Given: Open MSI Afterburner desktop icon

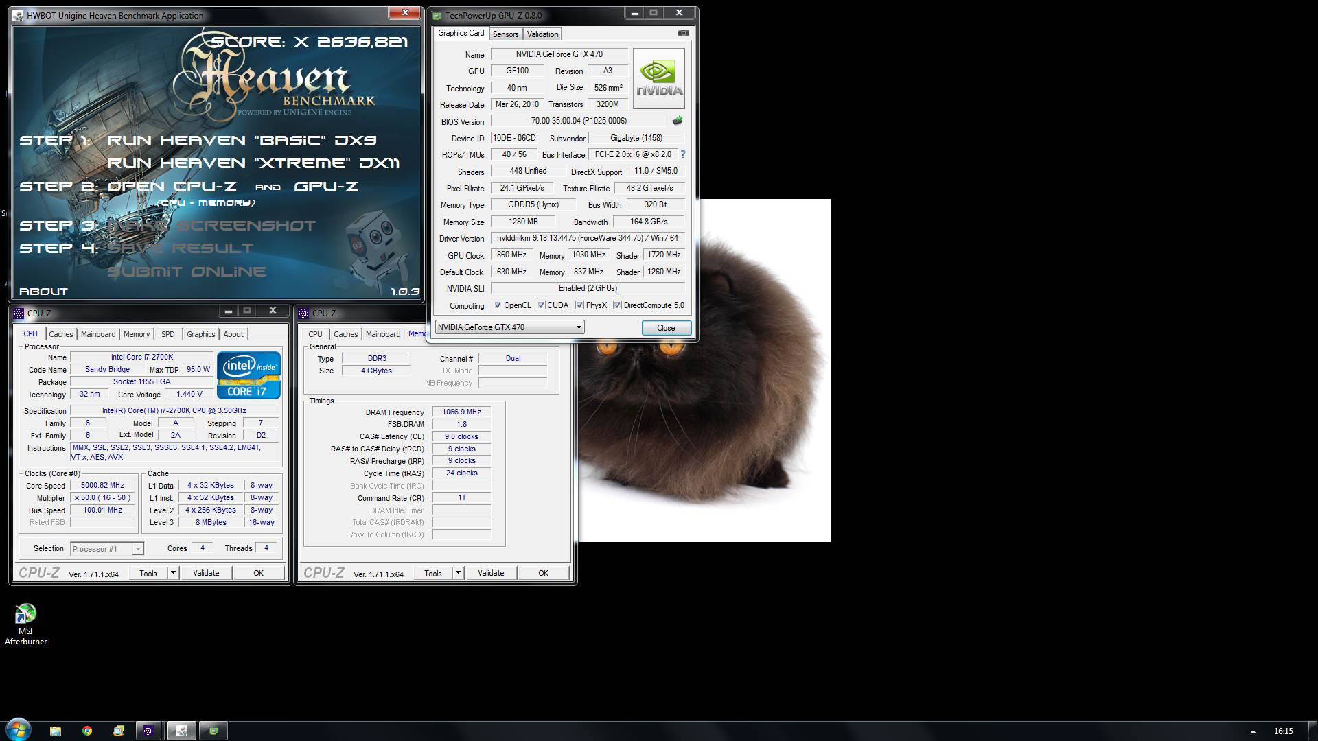Looking at the screenshot, I should pos(25,624).
